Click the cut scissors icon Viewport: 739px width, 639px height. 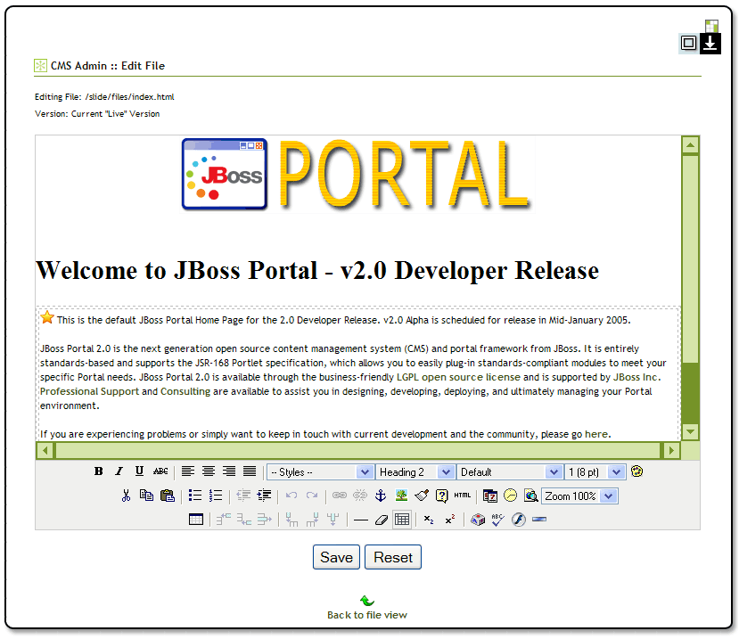tap(126, 496)
